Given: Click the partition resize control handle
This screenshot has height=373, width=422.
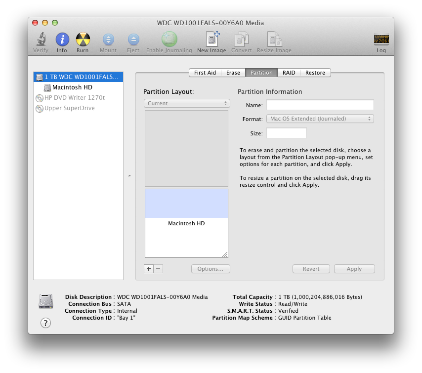Looking at the screenshot, I should click(226, 255).
